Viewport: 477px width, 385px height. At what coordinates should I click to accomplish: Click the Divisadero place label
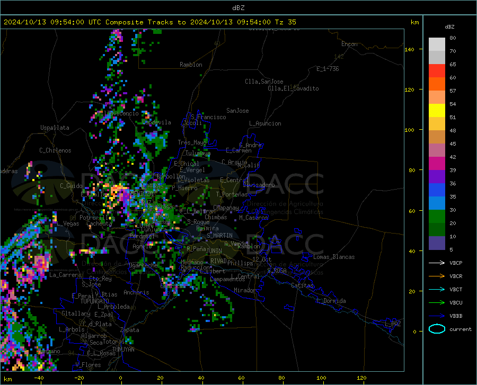pos(259,185)
